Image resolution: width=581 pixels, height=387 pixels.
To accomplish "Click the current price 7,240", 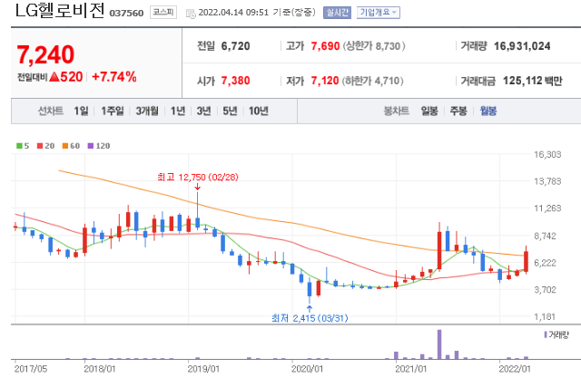I will tap(45, 54).
